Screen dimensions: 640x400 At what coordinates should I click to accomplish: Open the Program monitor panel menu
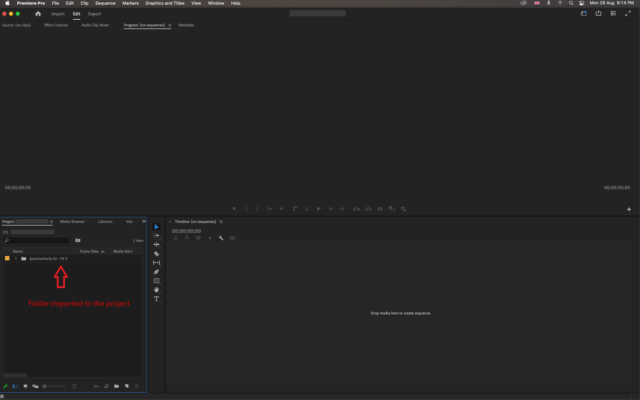[x=170, y=25]
